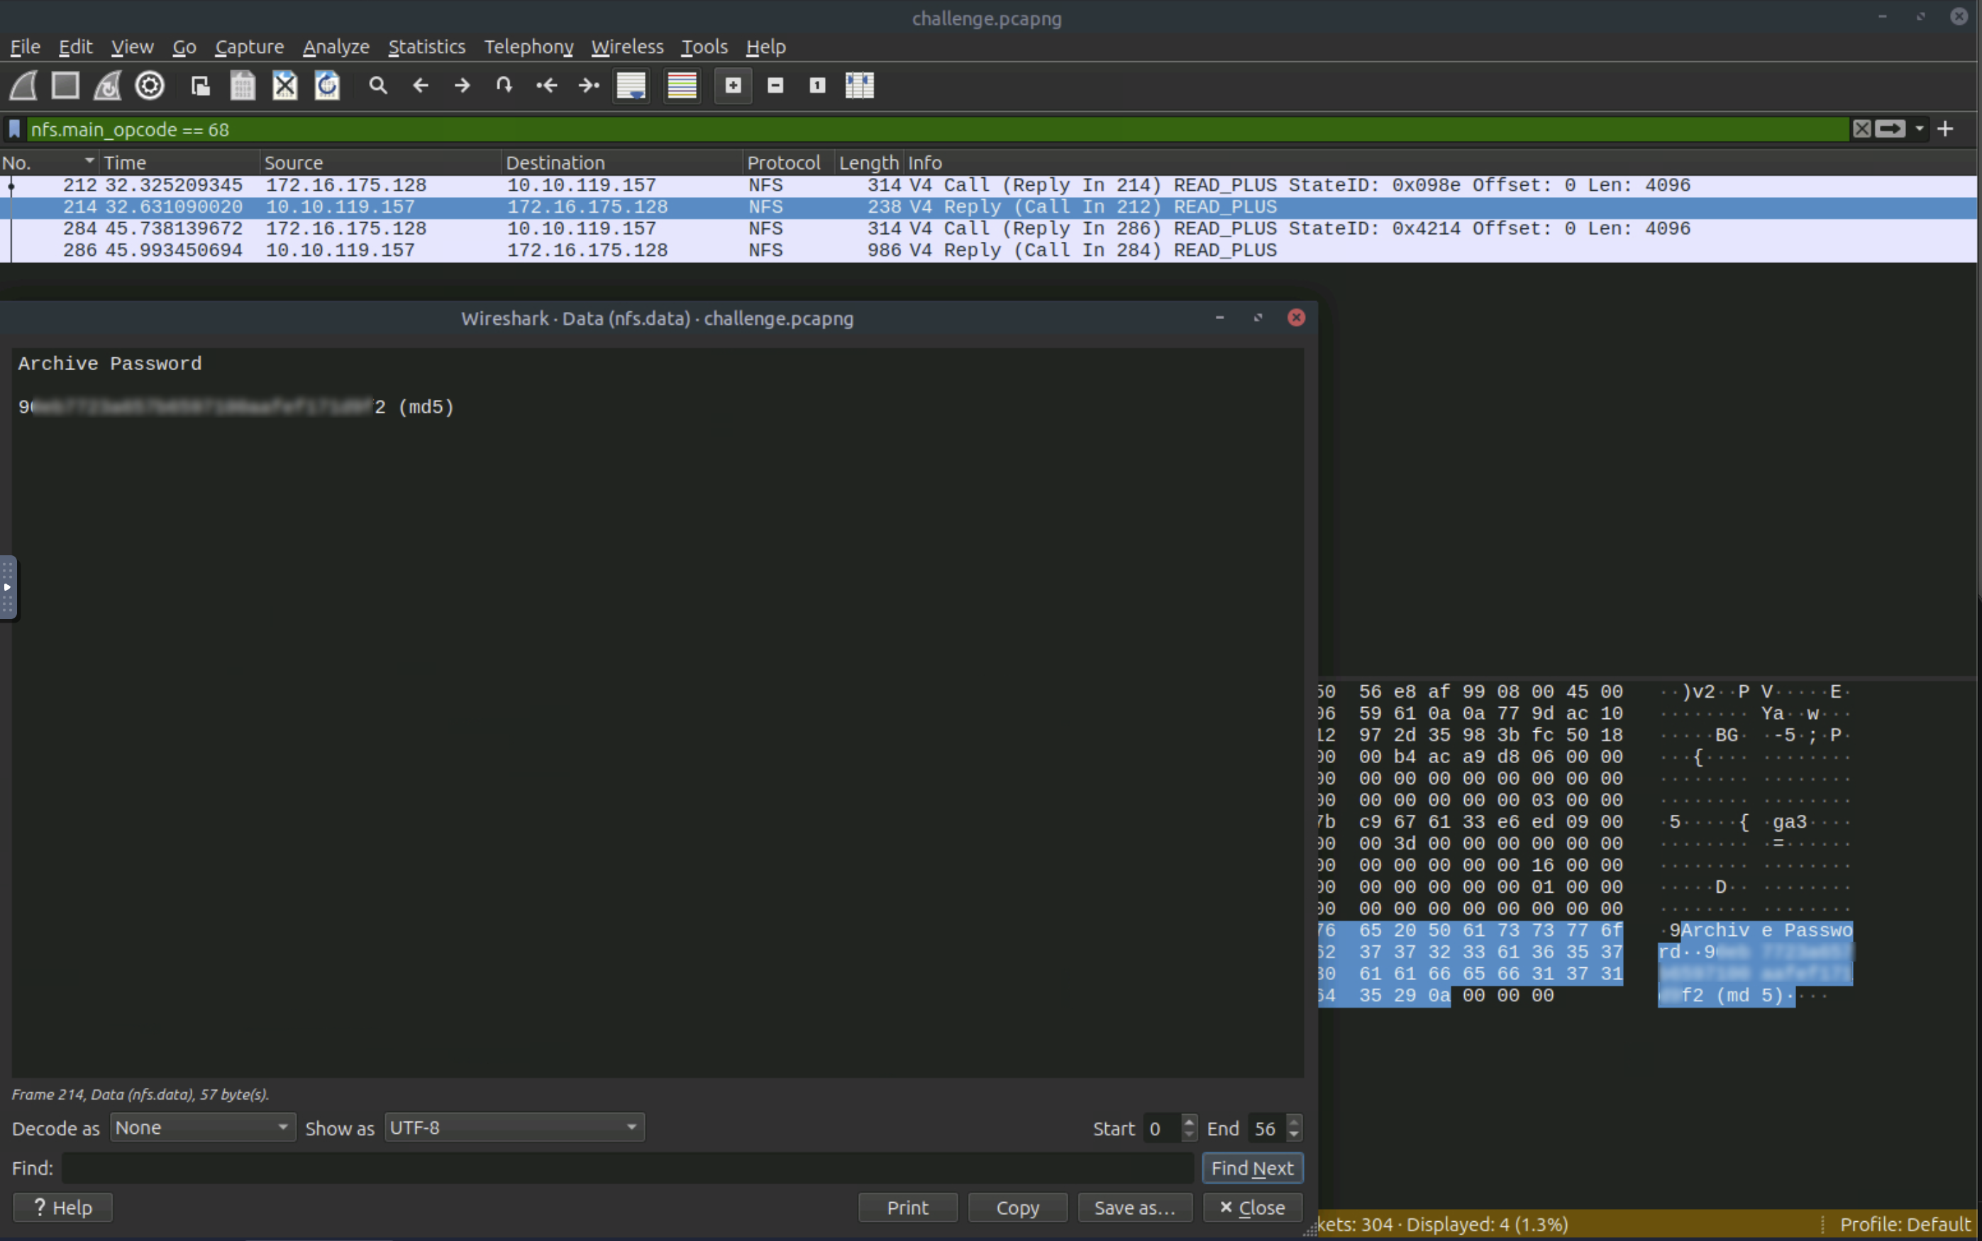Save this capture file toolbar icon

[242, 85]
